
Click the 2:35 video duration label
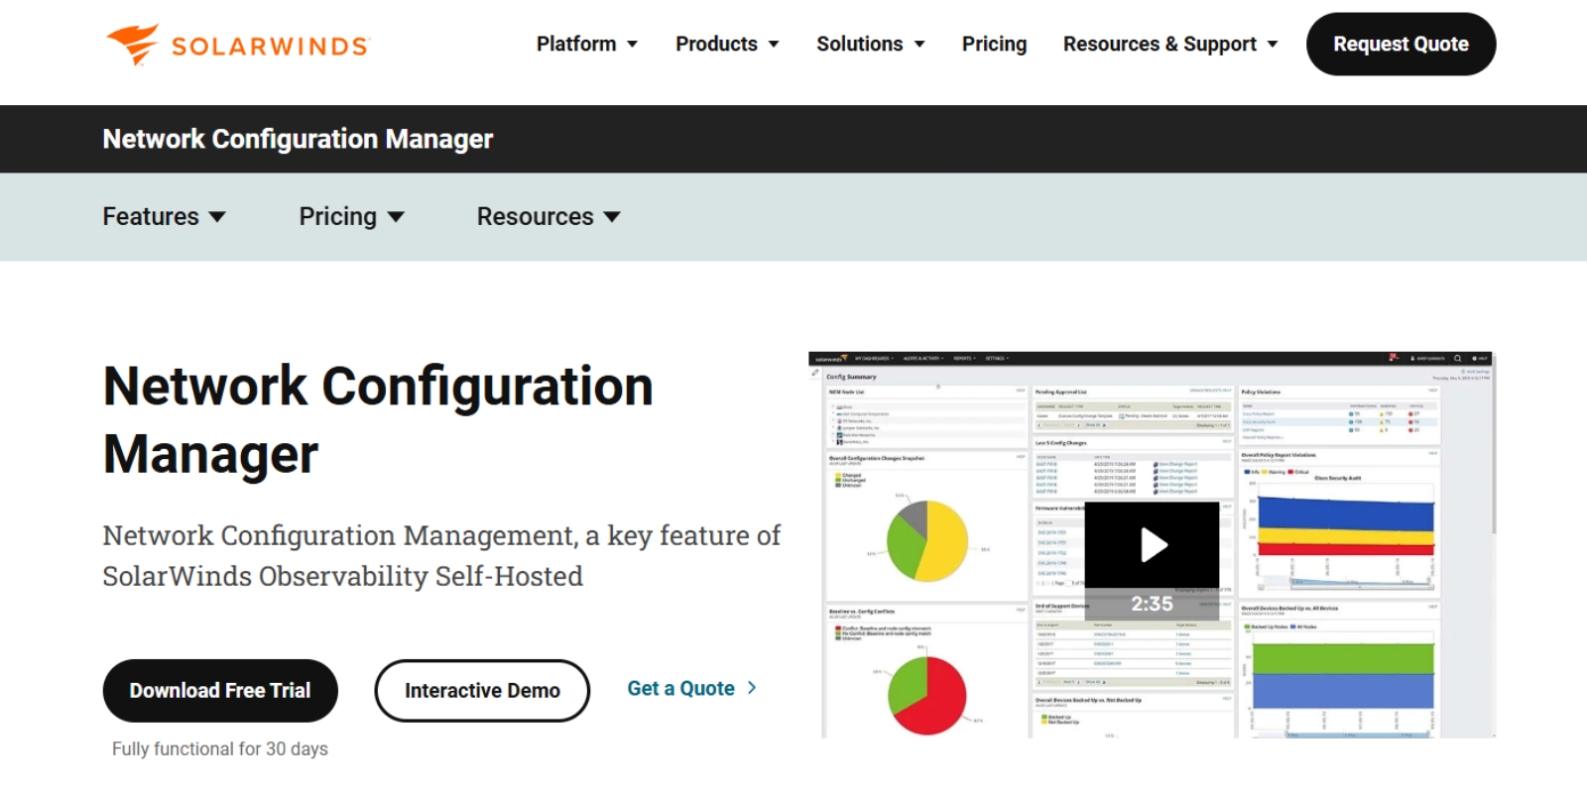tap(1152, 604)
